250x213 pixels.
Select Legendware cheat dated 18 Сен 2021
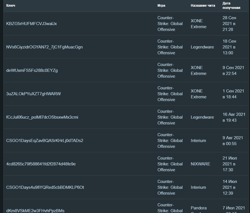202,47
